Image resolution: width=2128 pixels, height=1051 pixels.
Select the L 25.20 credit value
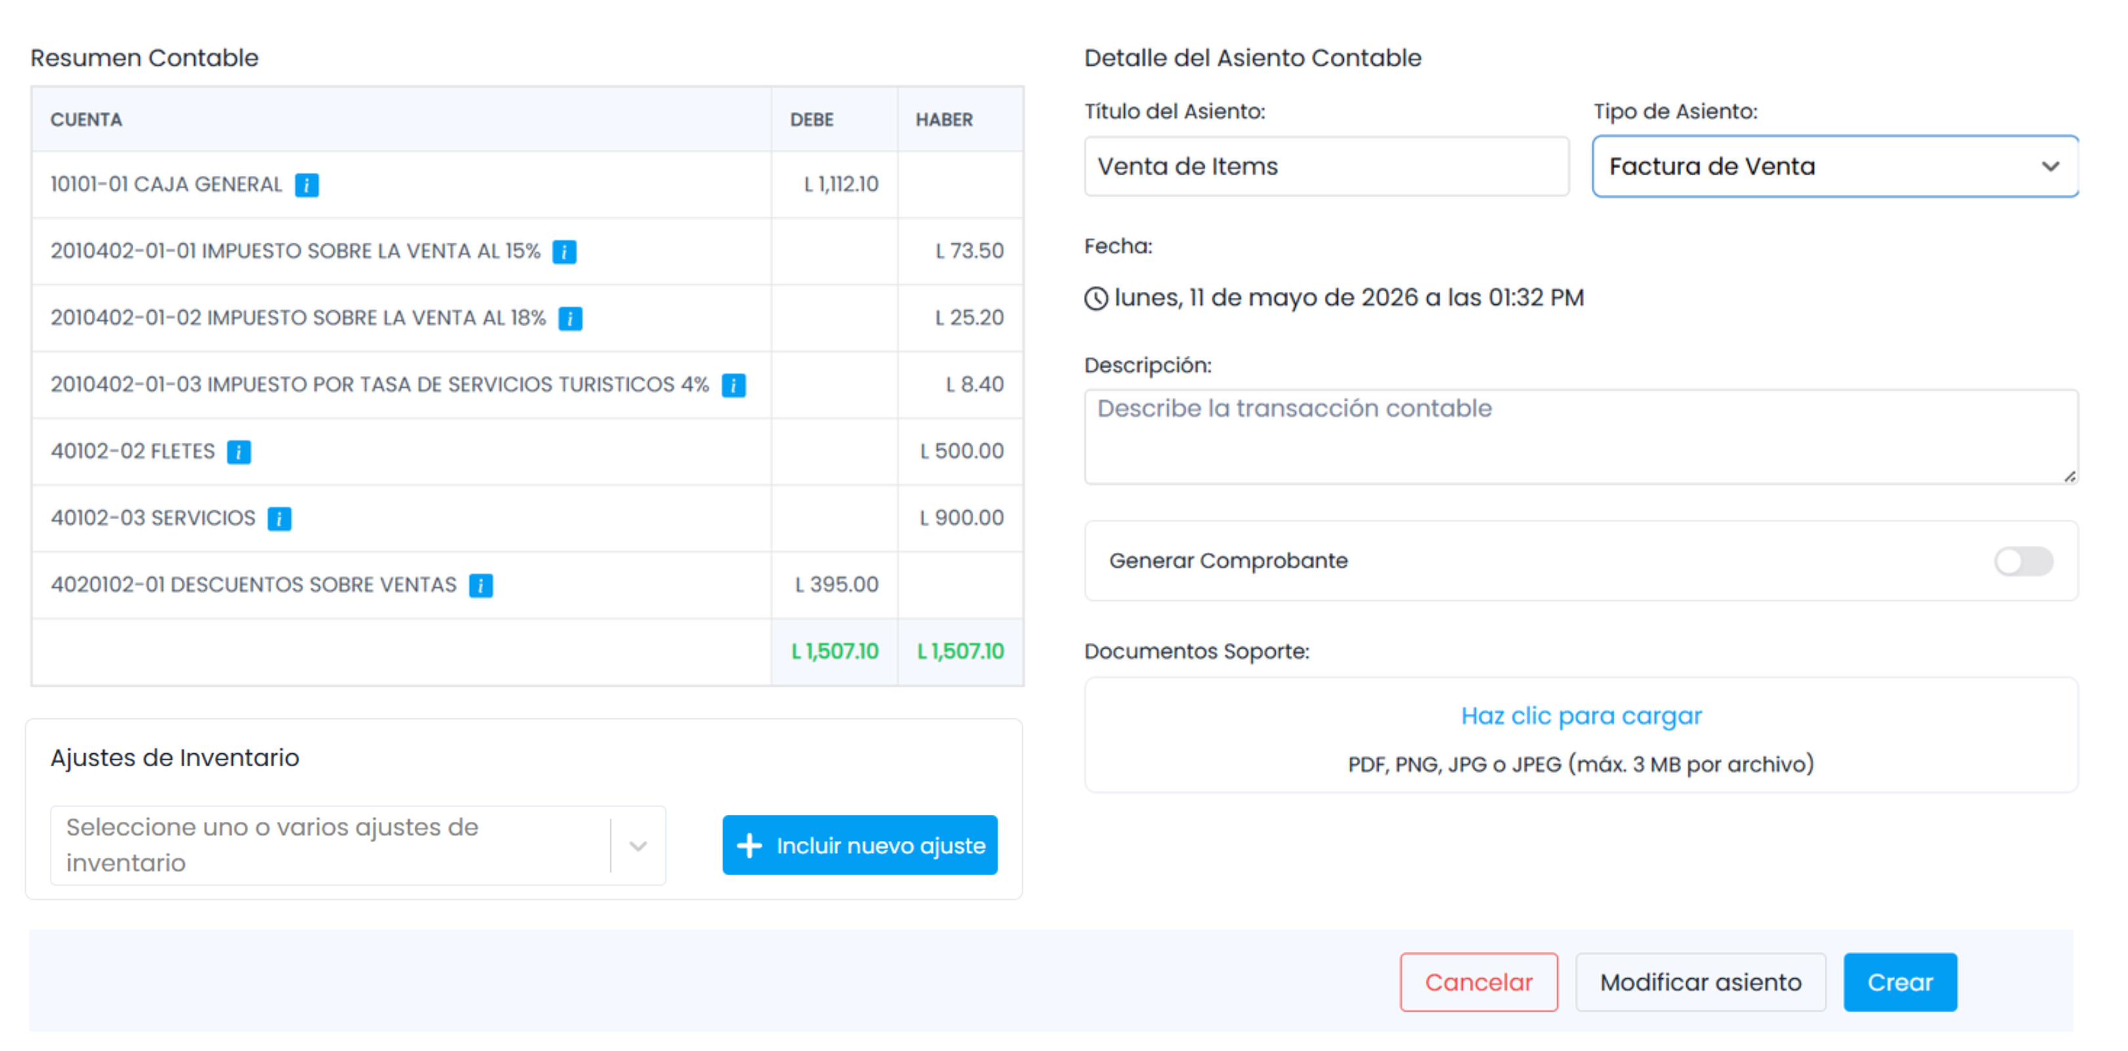click(x=969, y=319)
